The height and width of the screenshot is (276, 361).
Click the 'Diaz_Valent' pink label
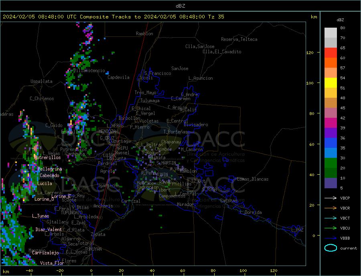coord(49,230)
